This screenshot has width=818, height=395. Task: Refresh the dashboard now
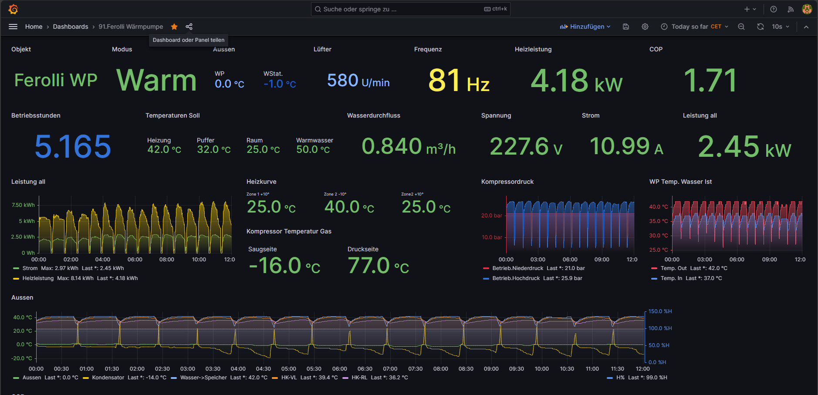[761, 27]
